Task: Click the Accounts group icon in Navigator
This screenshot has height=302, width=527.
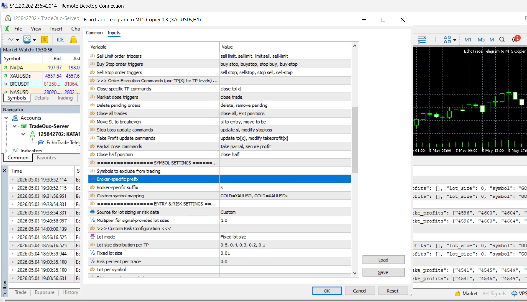Action: [15, 118]
